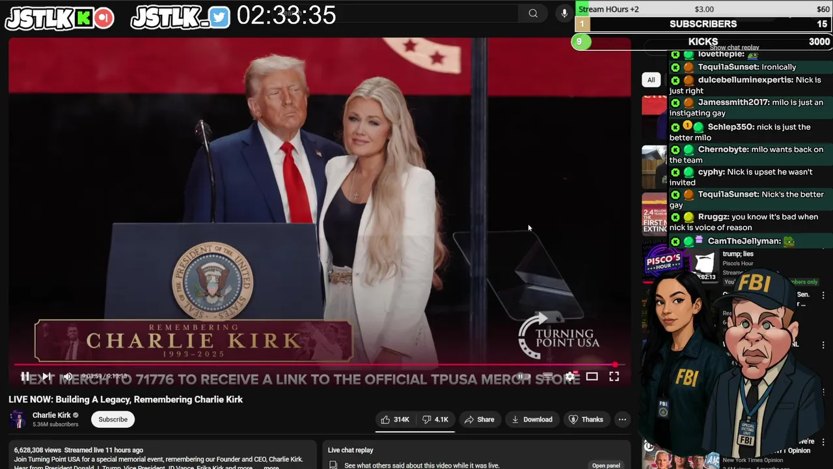The width and height of the screenshot is (833, 469).
Task: Click the YouTube search magnifier icon
Action: (x=533, y=13)
